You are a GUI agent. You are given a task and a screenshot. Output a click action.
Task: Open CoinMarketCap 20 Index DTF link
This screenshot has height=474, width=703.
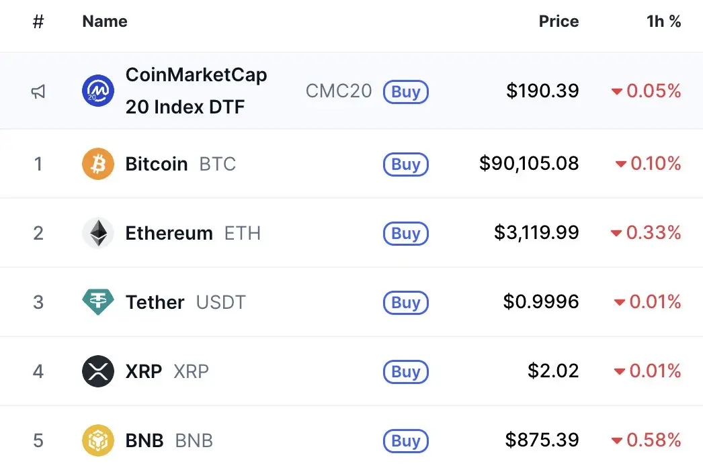tap(196, 91)
